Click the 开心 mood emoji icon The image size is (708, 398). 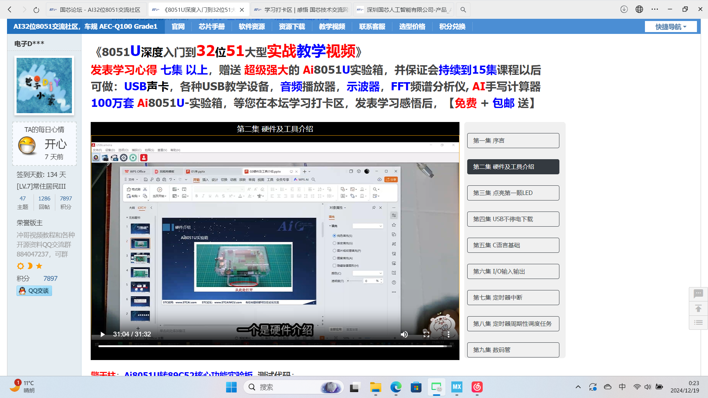click(27, 146)
